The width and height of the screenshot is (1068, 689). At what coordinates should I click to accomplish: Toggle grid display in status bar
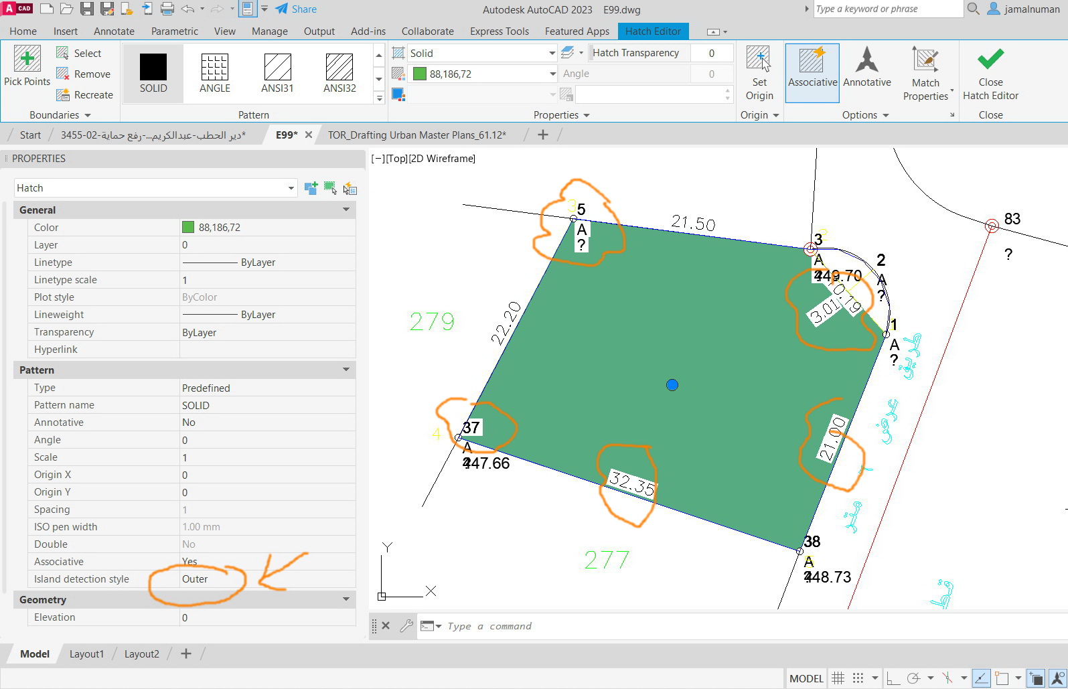click(838, 678)
